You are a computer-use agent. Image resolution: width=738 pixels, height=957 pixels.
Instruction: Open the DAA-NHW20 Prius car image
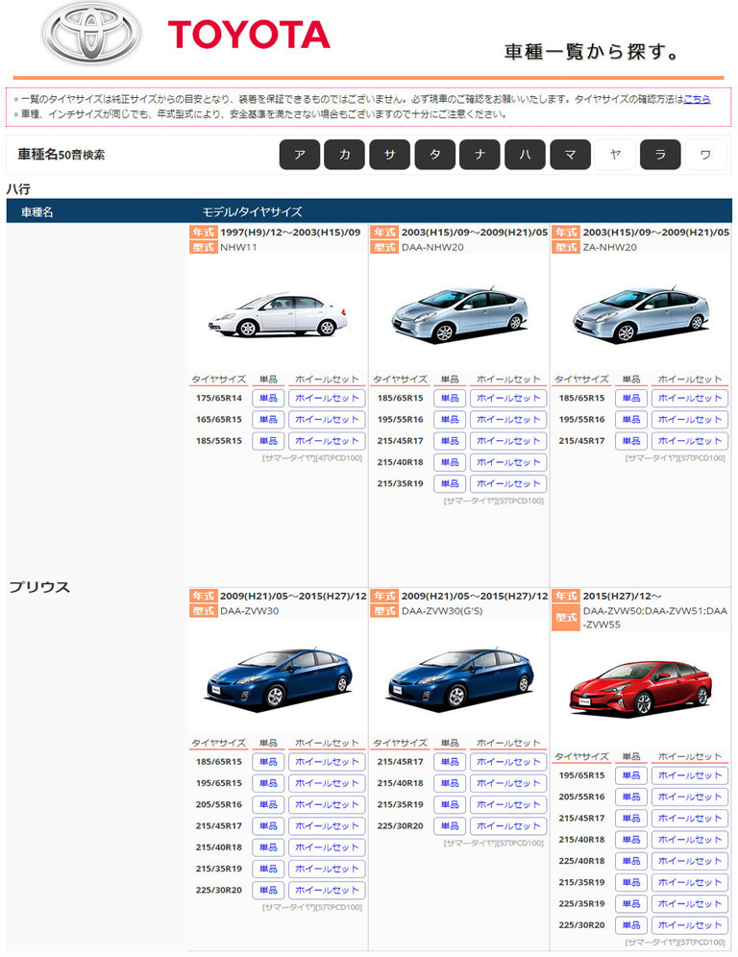pos(459,314)
